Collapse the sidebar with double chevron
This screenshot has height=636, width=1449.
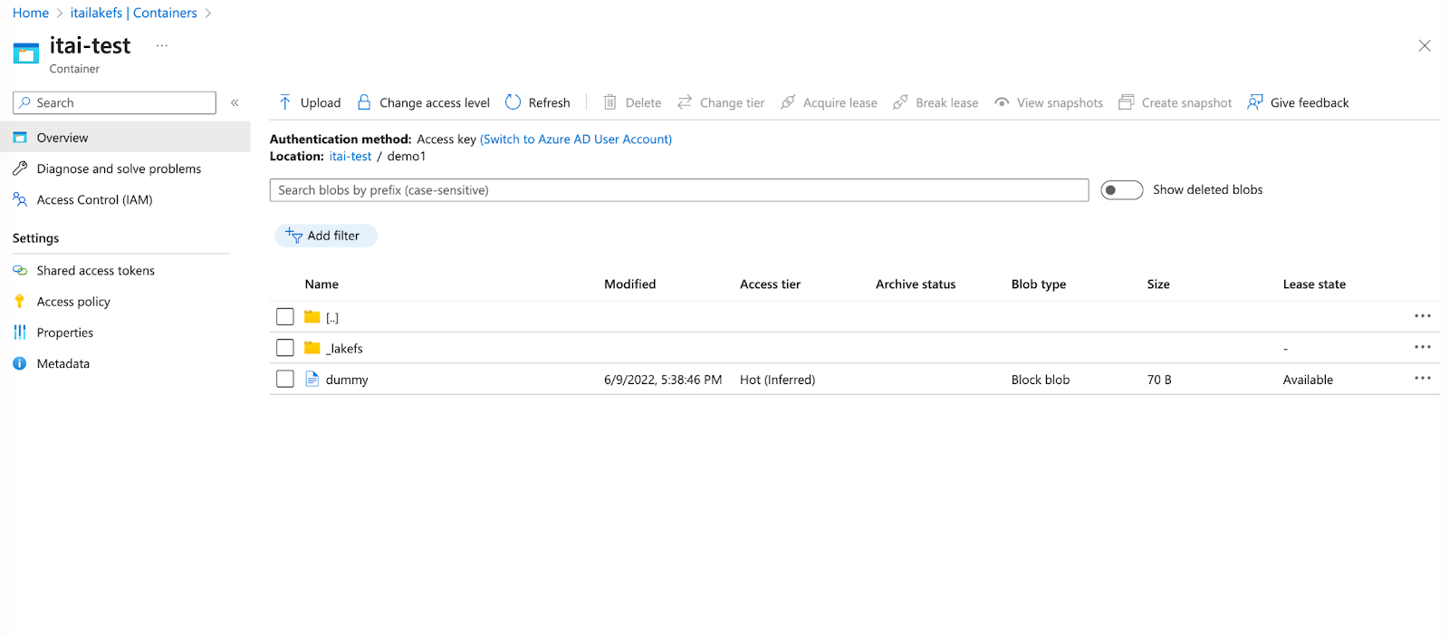[x=235, y=102]
